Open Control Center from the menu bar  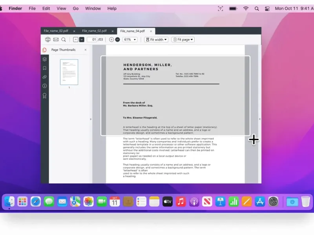click(x=267, y=9)
